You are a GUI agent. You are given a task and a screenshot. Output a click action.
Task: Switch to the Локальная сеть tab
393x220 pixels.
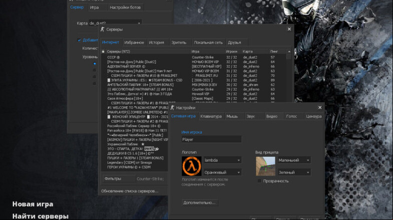pyautogui.click(x=208, y=42)
